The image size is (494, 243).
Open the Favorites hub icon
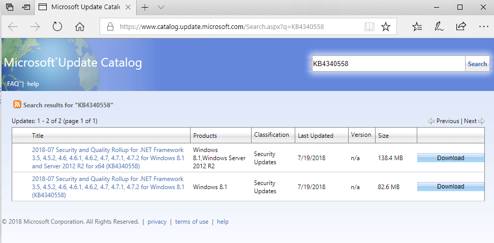[x=417, y=27]
